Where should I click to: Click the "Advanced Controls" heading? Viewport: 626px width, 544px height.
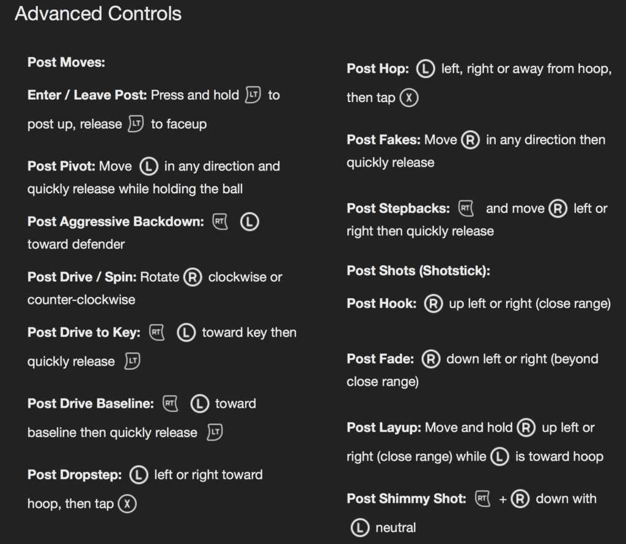98,14
